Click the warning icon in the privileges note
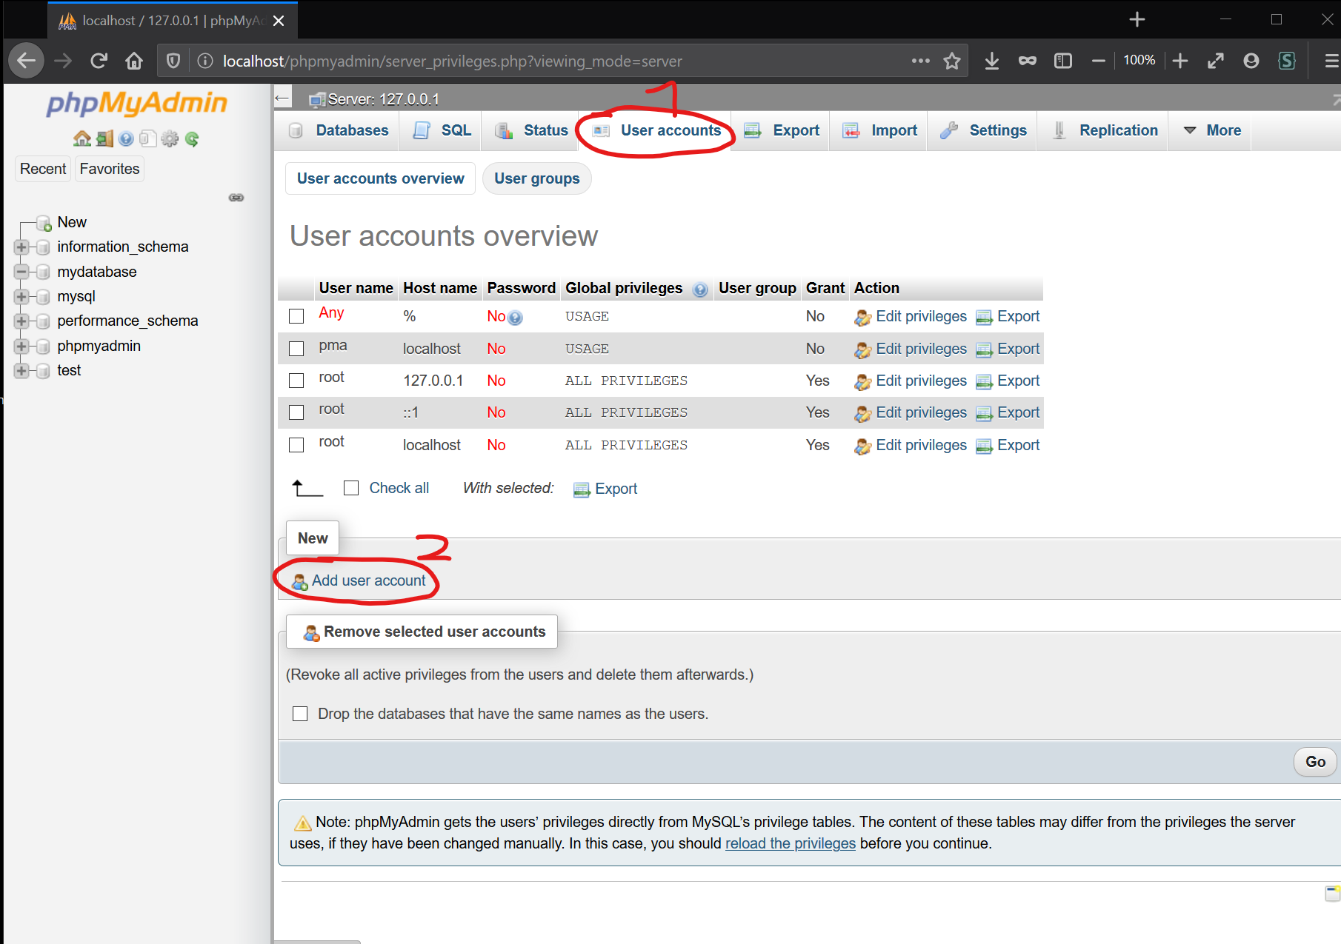1341x944 pixels. coord(302,823)
